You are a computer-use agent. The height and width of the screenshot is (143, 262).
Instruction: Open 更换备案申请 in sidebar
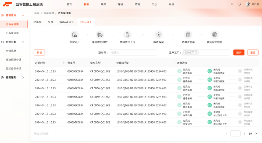tap(14, 69)
